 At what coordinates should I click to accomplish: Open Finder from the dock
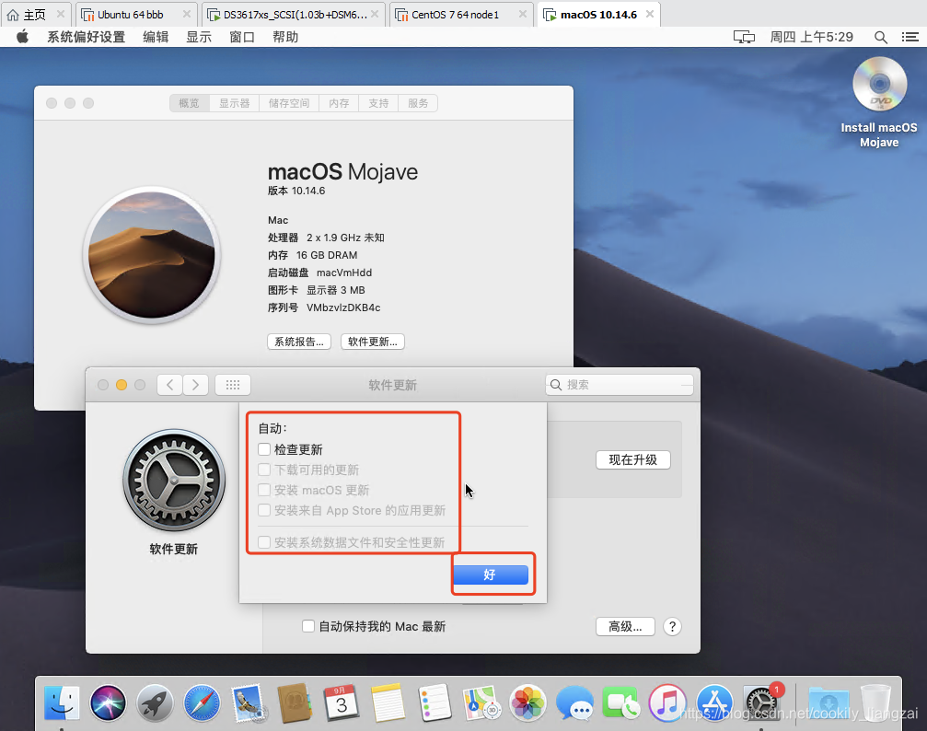click(62, 702)
